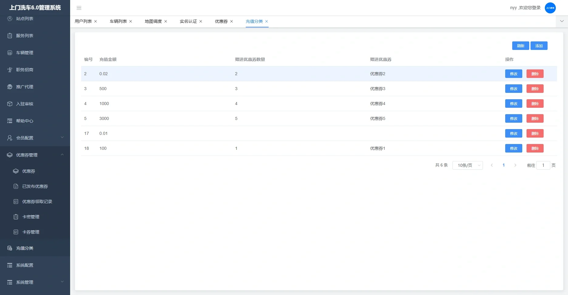Click the 添加 button

pos(539,46)
